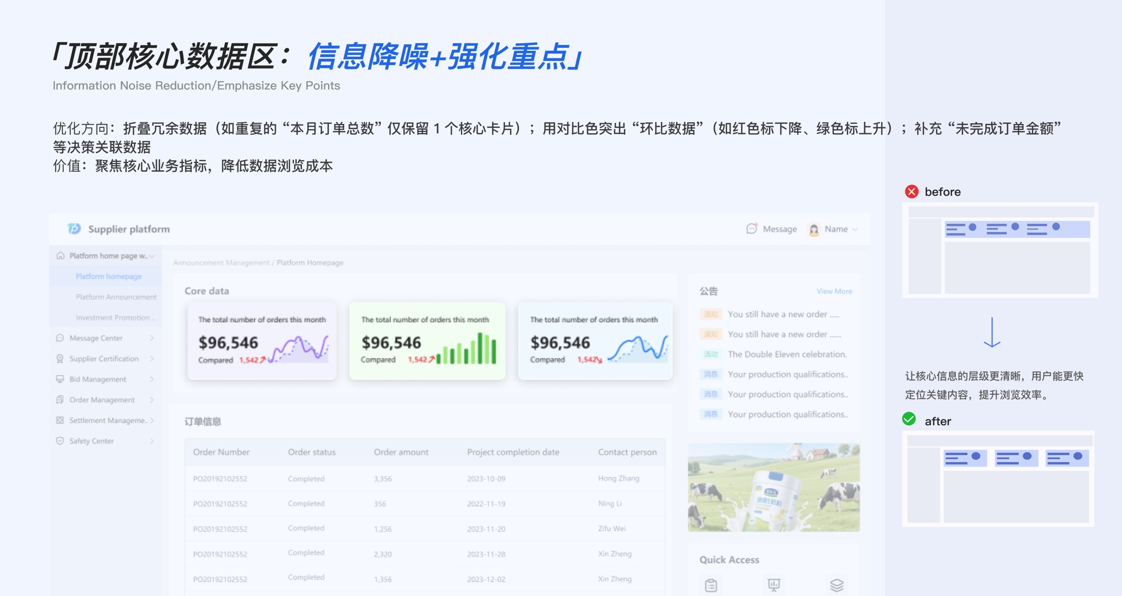
Task: Click the Safety Center shield icon
Action: 60,441
